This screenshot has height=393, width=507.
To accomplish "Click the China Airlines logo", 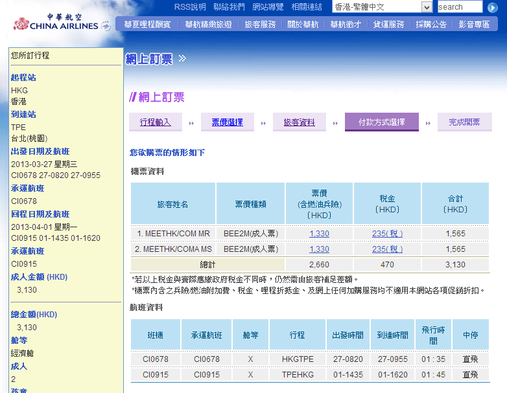I will tap(55, 23).
